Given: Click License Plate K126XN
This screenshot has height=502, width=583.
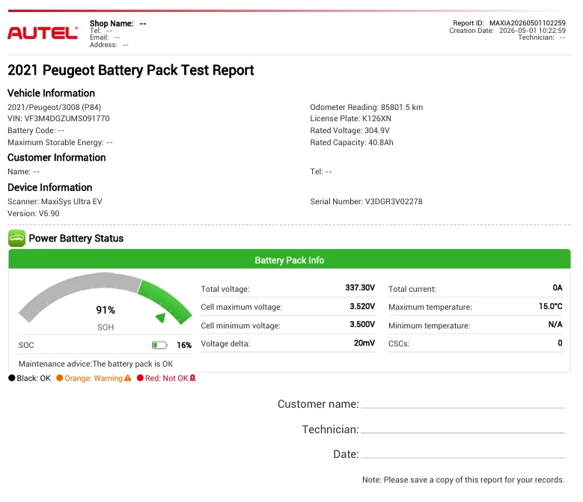Looking at the screenshot, I should 350,118.
